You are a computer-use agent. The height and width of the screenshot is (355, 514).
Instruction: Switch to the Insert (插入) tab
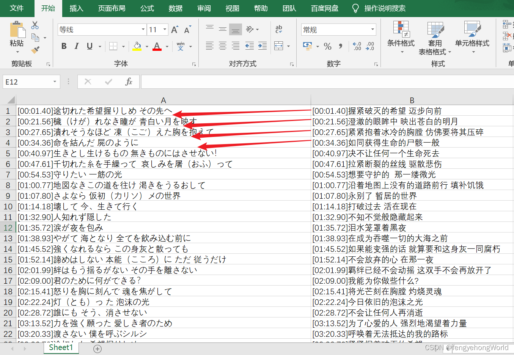[76, 8]
